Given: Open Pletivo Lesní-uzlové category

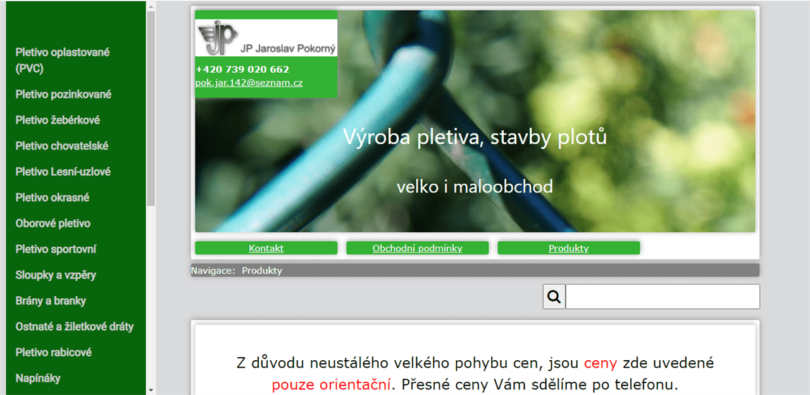Looking at the screenshot, I should [63, 172].
